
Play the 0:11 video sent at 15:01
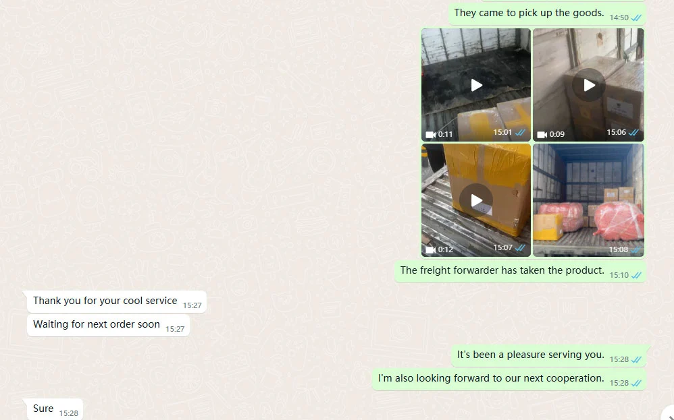click(x=476, y=85)
